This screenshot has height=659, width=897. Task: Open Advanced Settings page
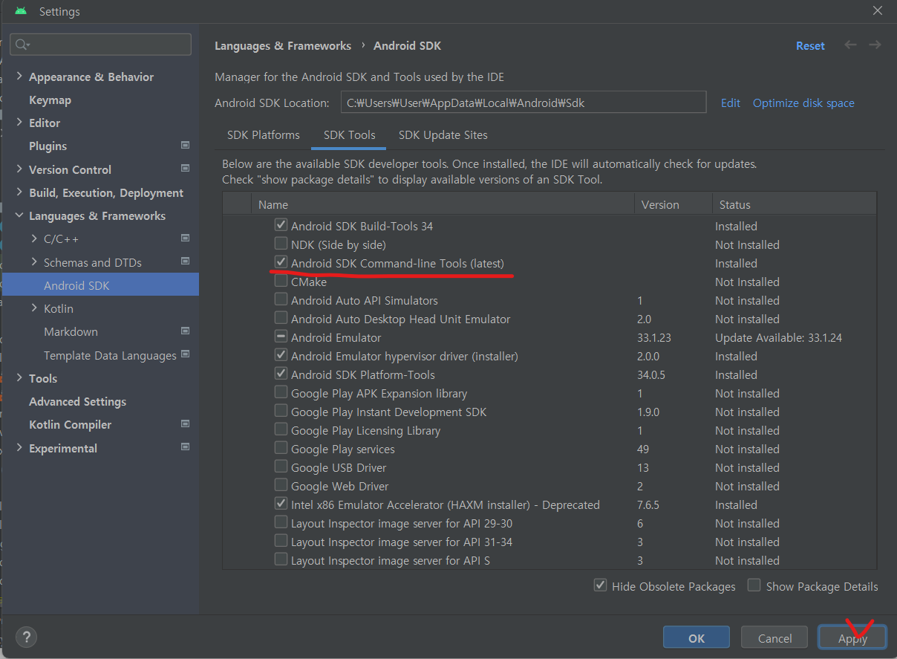click(x=77, y=401)
